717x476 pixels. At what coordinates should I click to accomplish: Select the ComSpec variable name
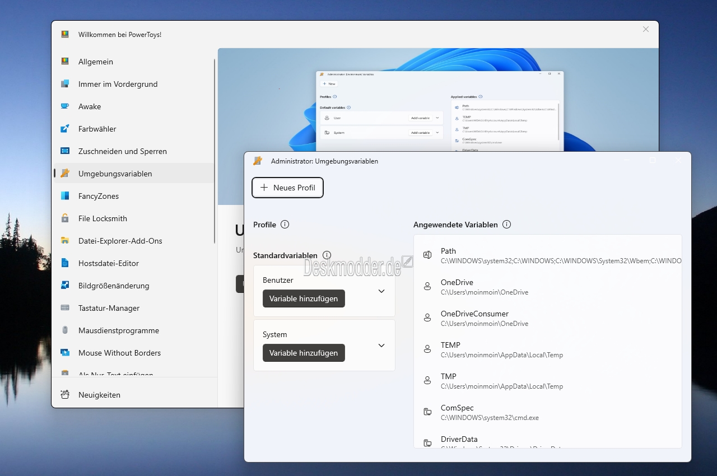457,408
